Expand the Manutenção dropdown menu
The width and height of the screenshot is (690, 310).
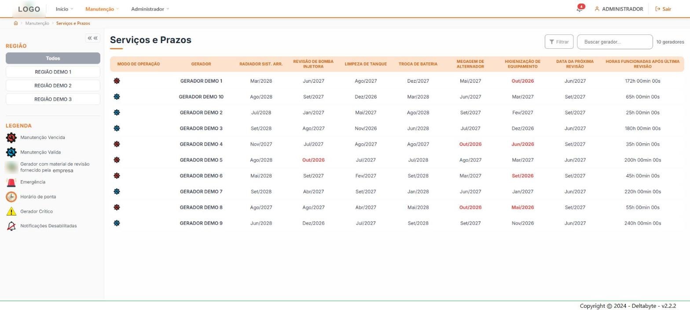[102, 9]
